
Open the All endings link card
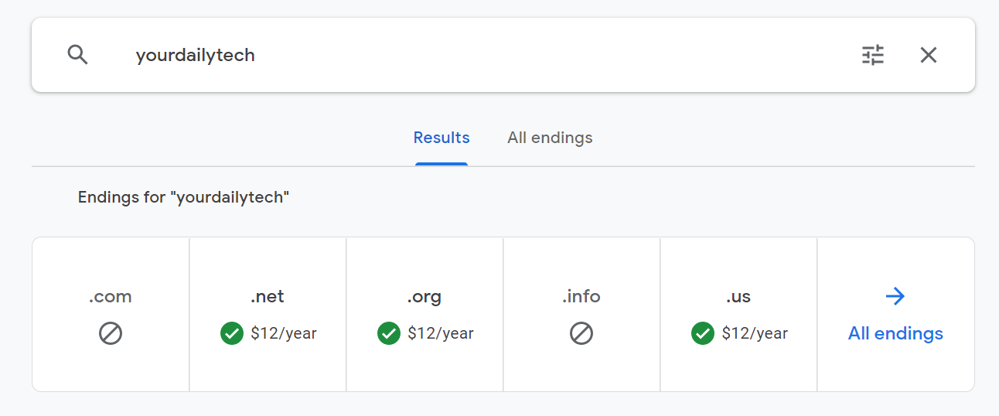click(x=895, y=333)
